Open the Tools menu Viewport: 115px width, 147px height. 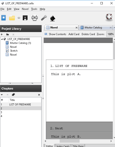(34, 9)
